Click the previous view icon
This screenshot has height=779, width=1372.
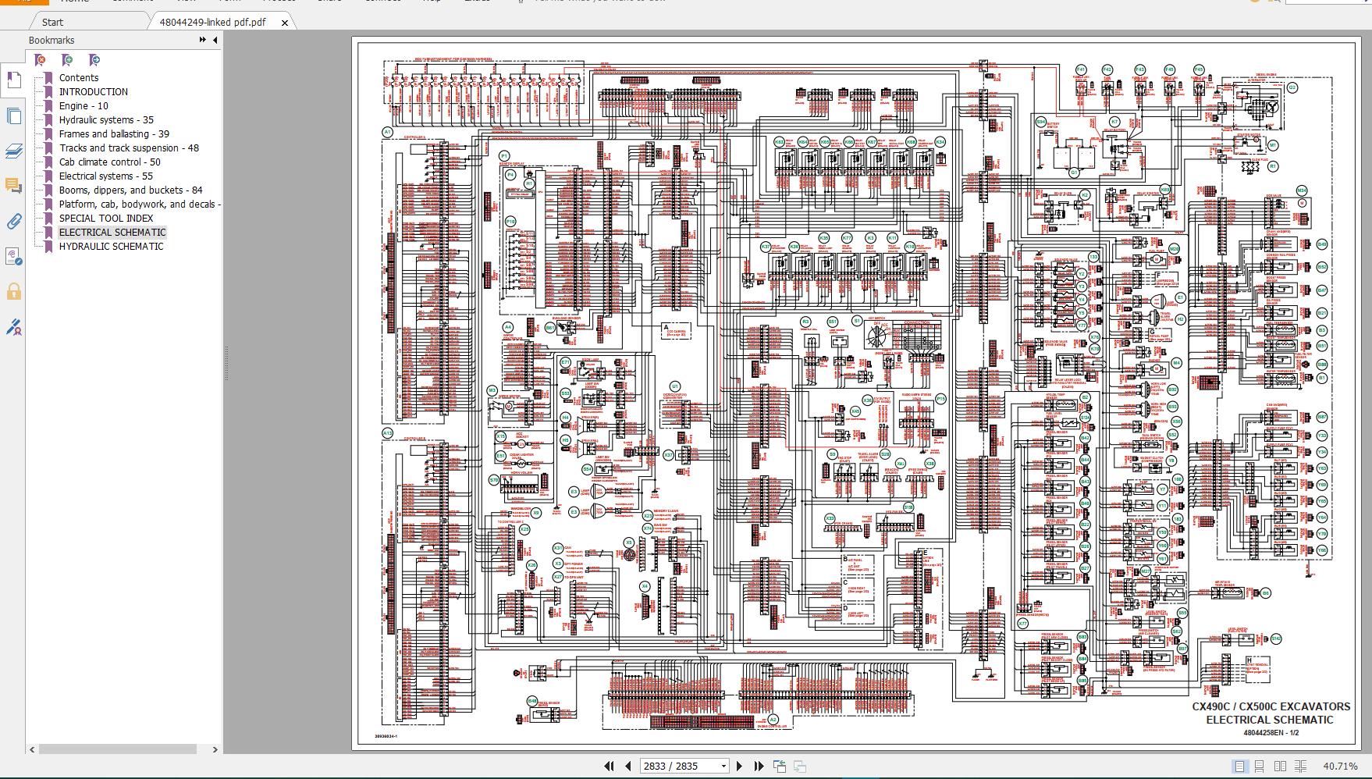click(x=780, y=767)
